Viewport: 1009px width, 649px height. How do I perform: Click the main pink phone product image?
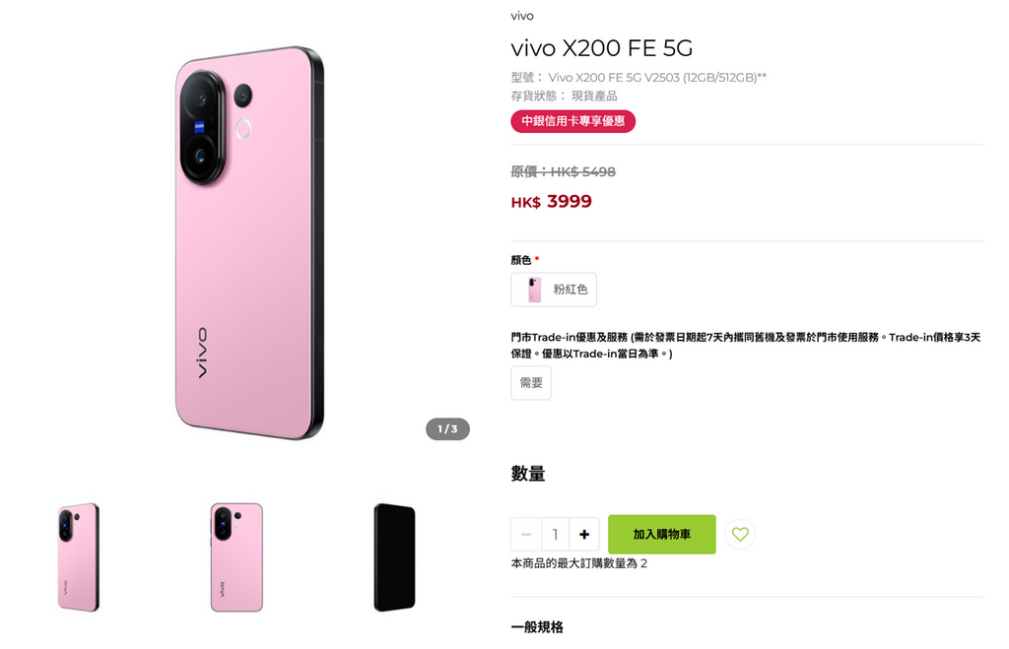(x=249, y=243)
